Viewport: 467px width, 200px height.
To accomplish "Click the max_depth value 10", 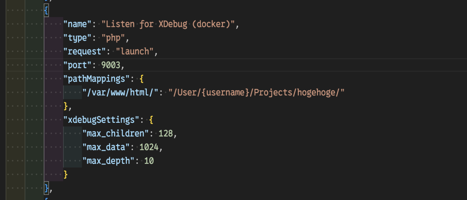I will (x=149, y=161).
